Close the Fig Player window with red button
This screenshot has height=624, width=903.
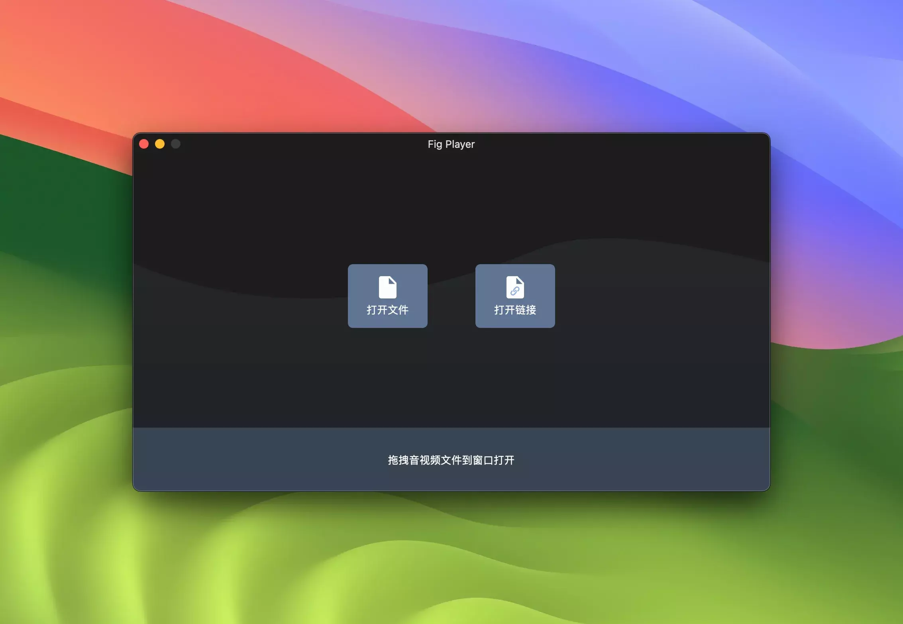pos(144,144)
